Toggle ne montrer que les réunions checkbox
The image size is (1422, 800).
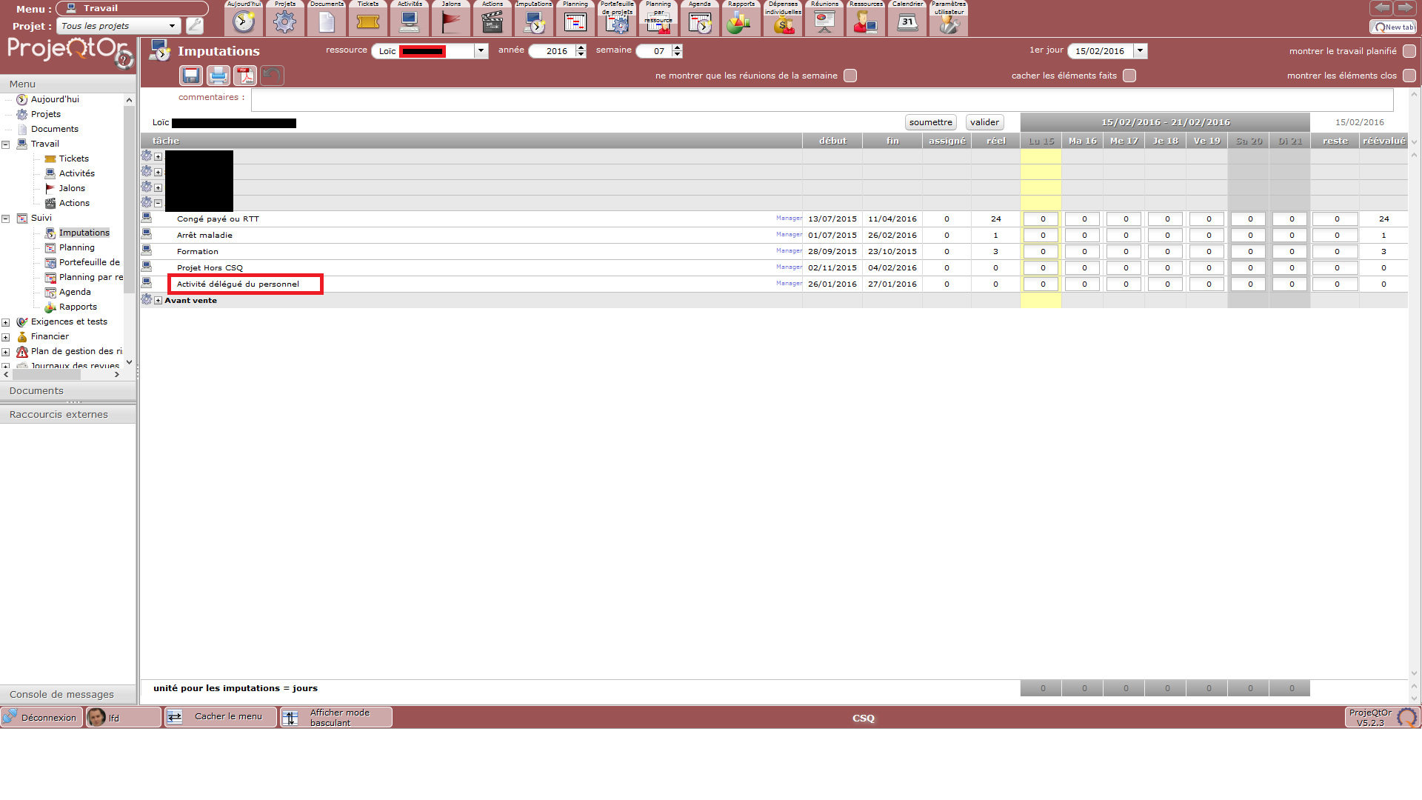point(850,76)
